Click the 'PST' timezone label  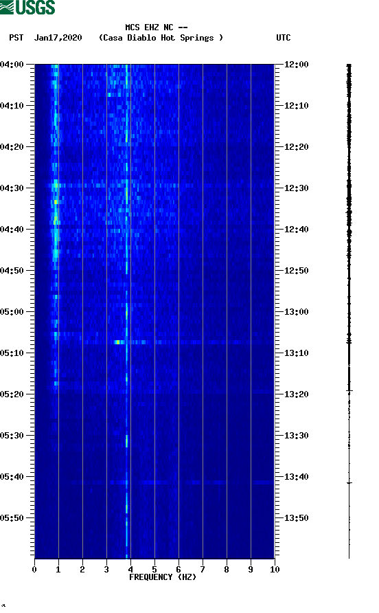[x=16, y=38]
